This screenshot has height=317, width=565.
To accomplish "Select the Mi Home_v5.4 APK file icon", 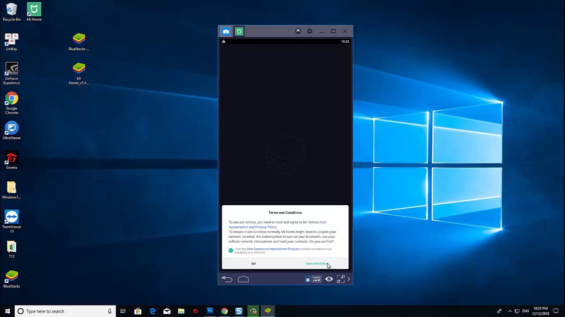I will point(79,74).
